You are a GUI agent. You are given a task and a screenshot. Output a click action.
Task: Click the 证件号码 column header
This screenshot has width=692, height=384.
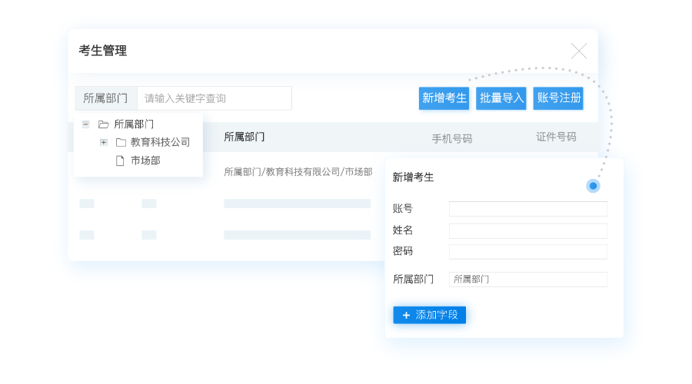point(556,137)
